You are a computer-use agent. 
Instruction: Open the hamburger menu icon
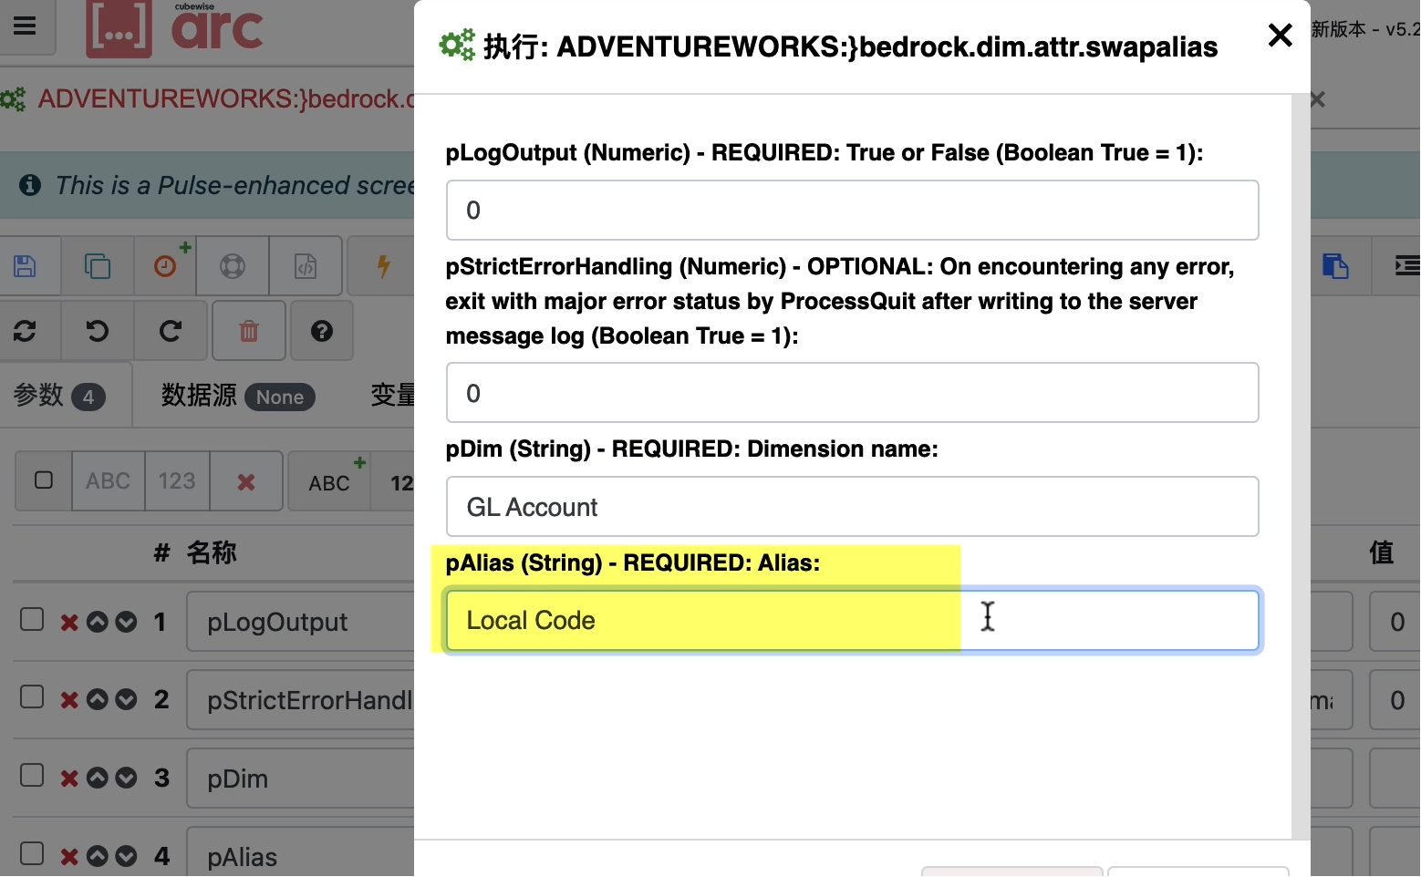click(x=26, y=26)
